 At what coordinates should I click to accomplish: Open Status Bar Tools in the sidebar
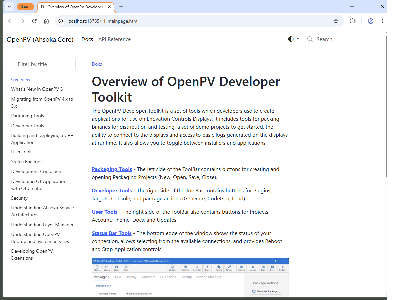pos(27,162)
